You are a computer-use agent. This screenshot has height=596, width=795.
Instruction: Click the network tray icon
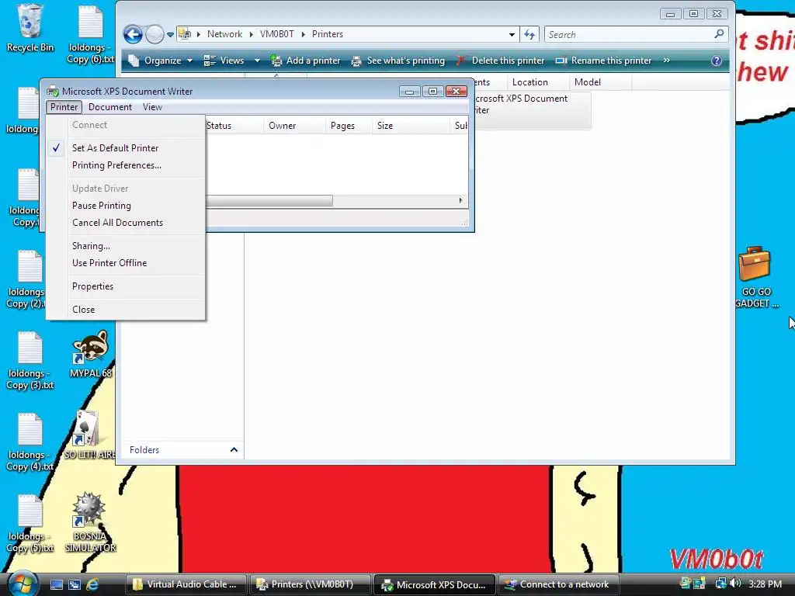pos(720,584)
